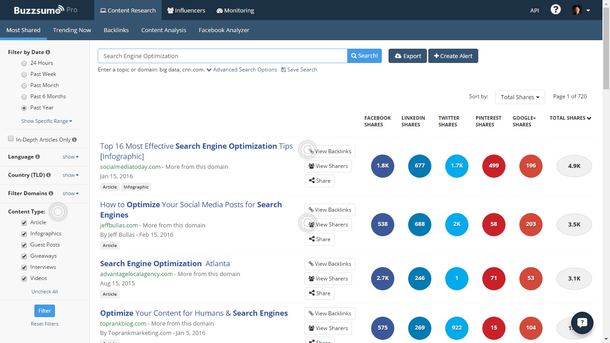The height and width of the screenshot is (343, 610).
Task: Click the Create Alert button
Action: 453,56
